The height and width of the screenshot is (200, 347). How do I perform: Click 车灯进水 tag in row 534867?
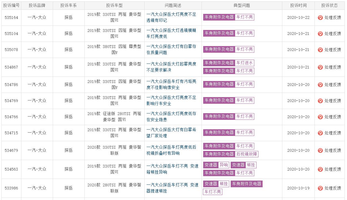coord(245,63)
